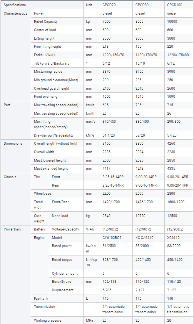Screen dimensions: 194x324
Task: Click the Drawbar pull/Gradeability label
Action: 54,135
